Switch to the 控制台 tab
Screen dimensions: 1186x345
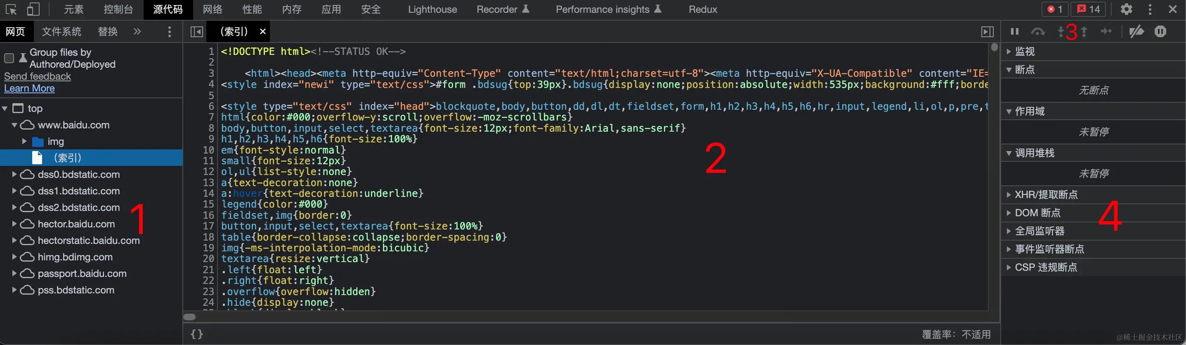[x=118, y=9]
